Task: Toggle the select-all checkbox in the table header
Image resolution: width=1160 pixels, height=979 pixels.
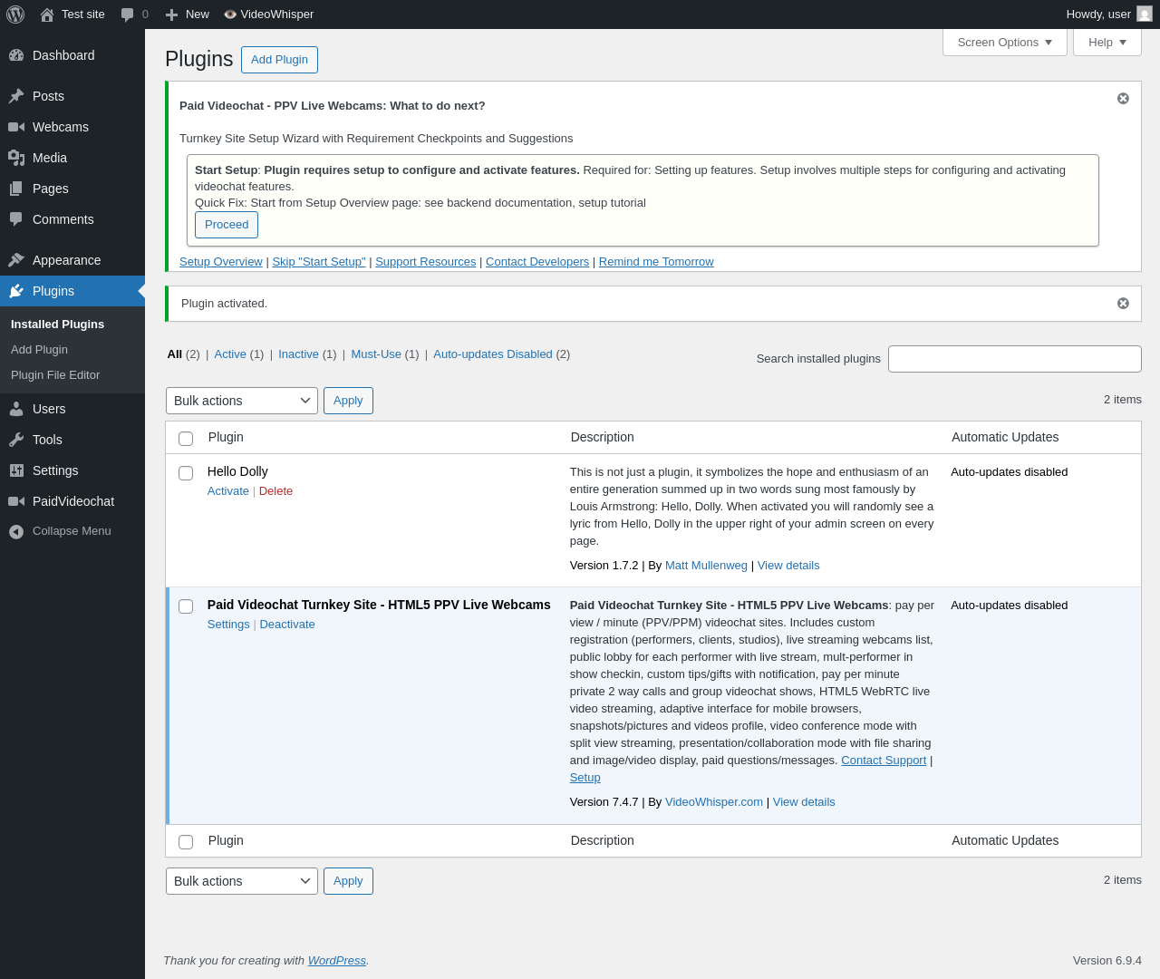Action: [x=186, y=439]
